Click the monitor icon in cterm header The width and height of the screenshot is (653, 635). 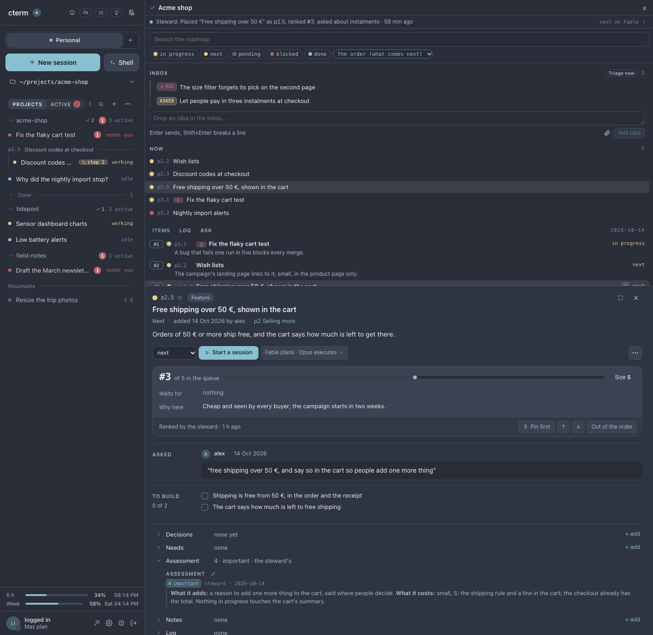pyautogui.click(x=72, y=13)
